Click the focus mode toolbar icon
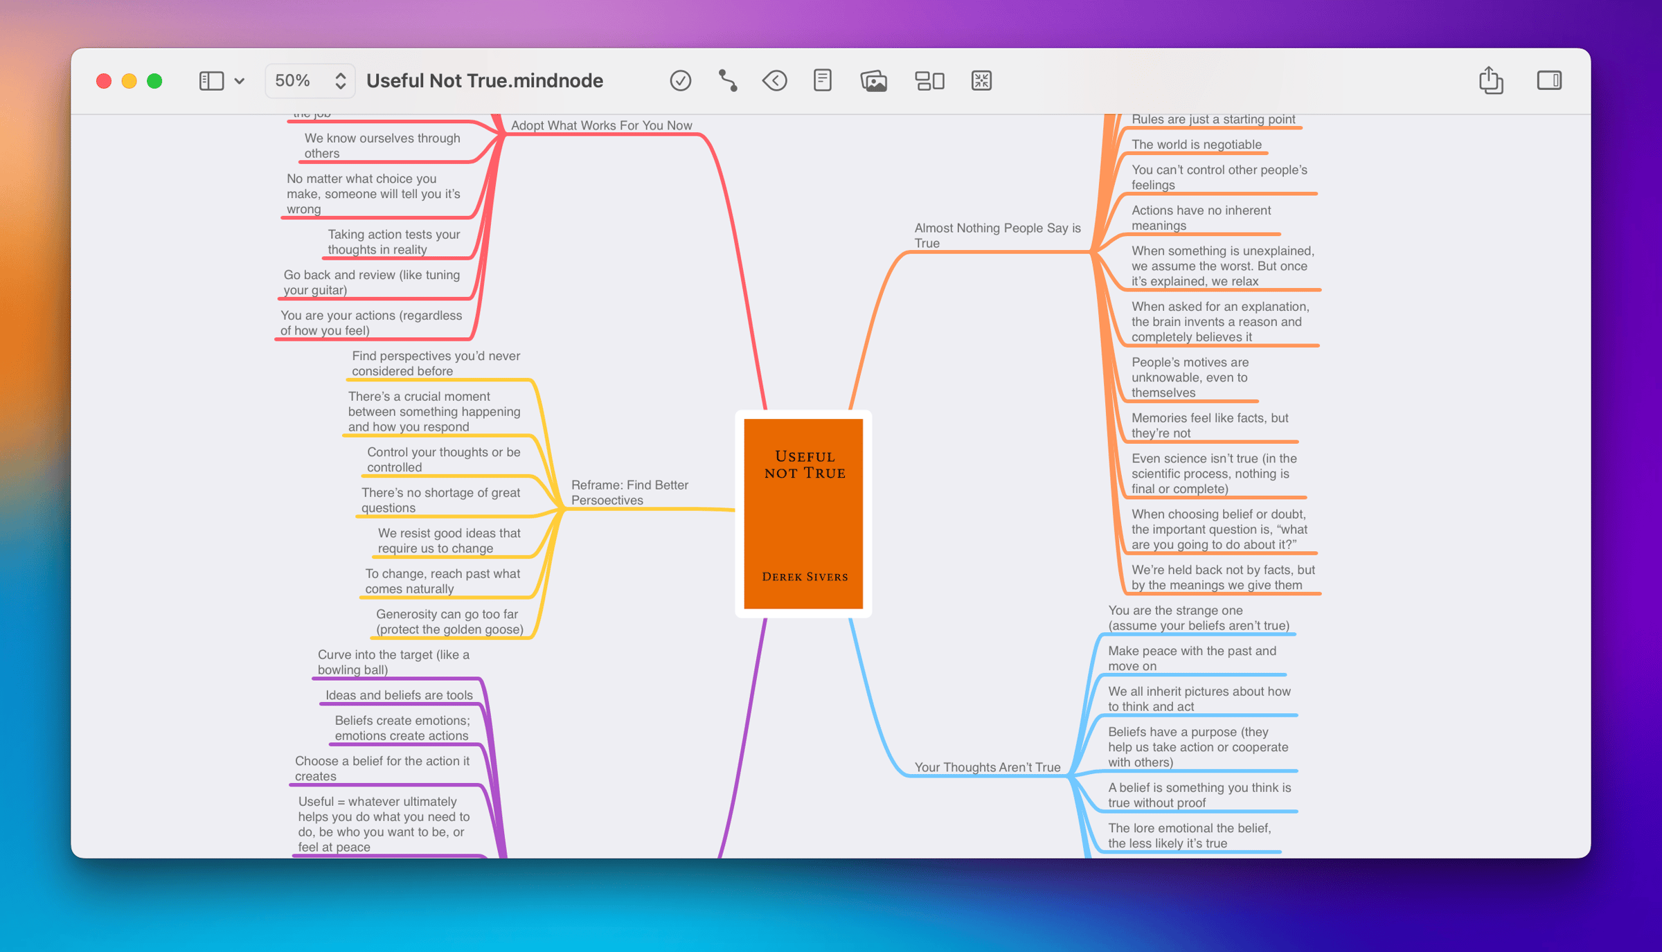This screenshot has height=952, width=1662. [x=981, y=81]
